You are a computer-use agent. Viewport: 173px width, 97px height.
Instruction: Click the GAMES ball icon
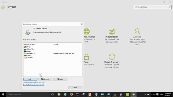click(x=25, y=47)
